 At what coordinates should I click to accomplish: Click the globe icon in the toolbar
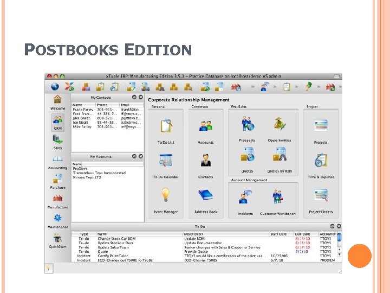pyautogui.click(x=55, y=87)
